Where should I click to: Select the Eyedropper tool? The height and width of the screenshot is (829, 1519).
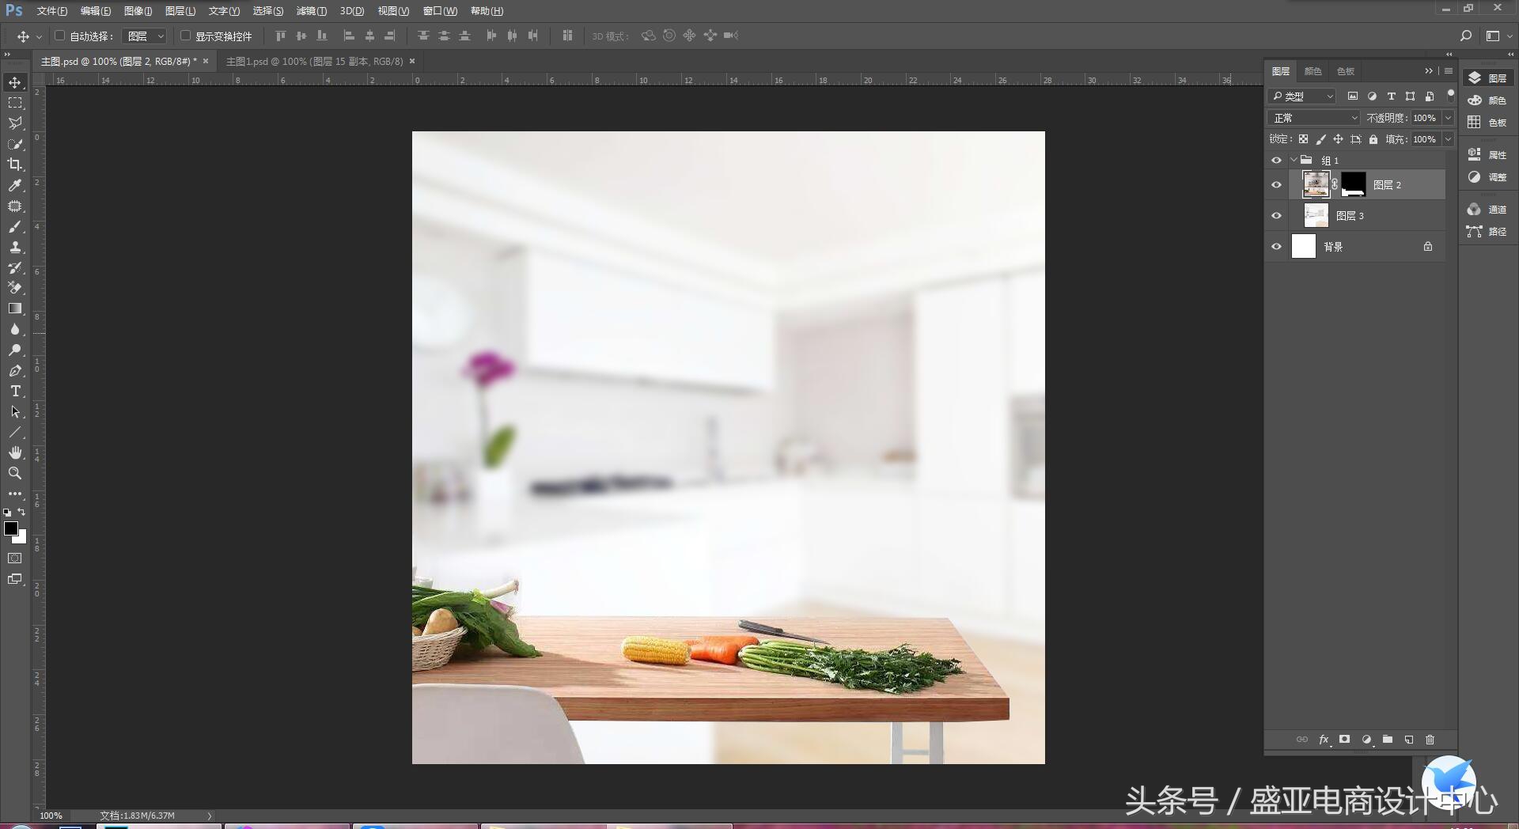(x=15, y=185)
